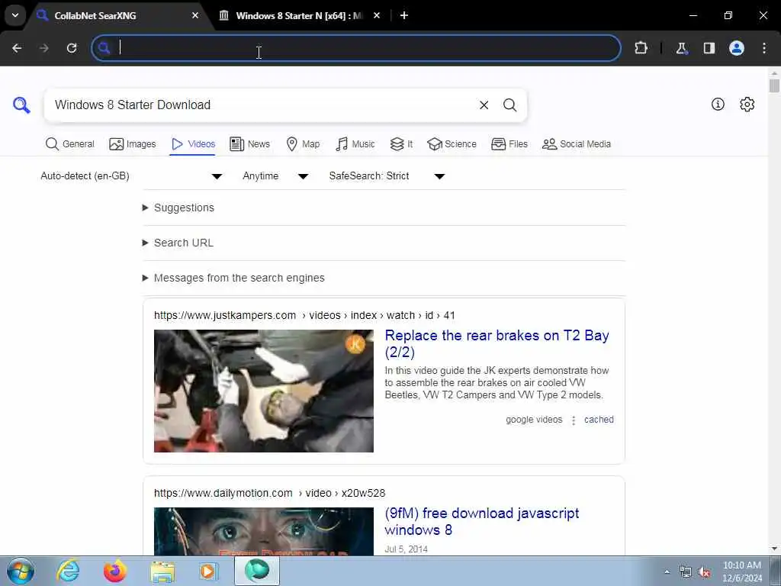781x586 pixels.
Task: Open the three-dot menu beside cached
Action: (574, 420)
